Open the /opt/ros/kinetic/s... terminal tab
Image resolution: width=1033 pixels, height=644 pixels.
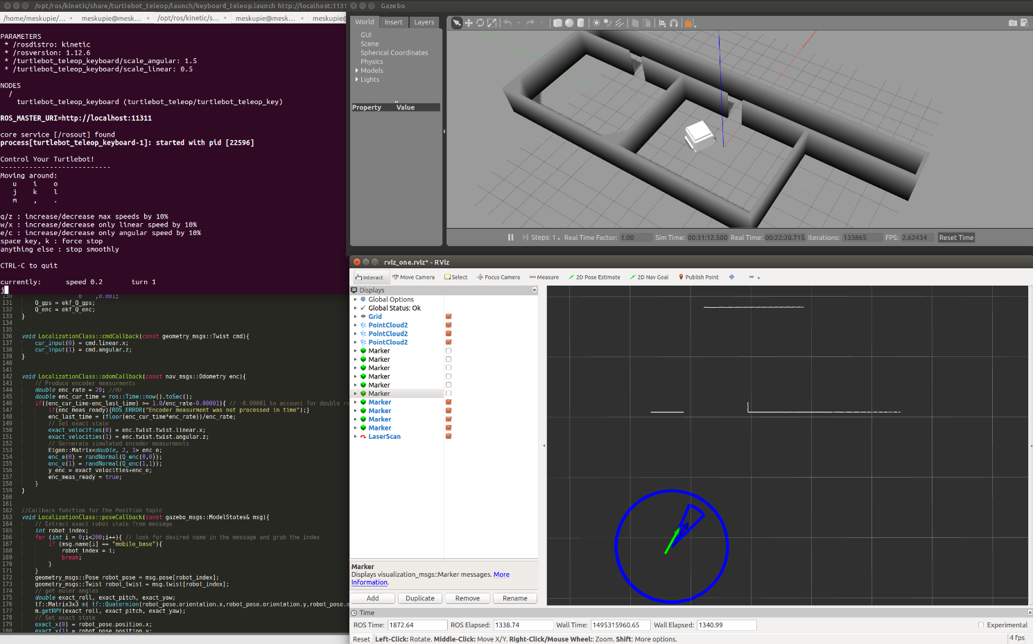[x=191, y=18]
